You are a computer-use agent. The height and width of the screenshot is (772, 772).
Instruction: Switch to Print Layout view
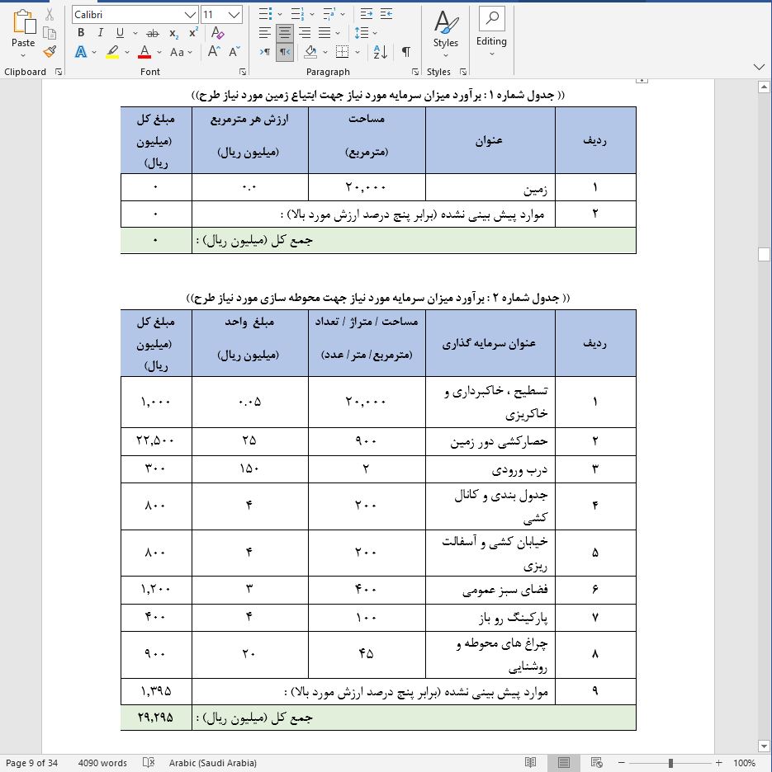[x=563, y=763]
